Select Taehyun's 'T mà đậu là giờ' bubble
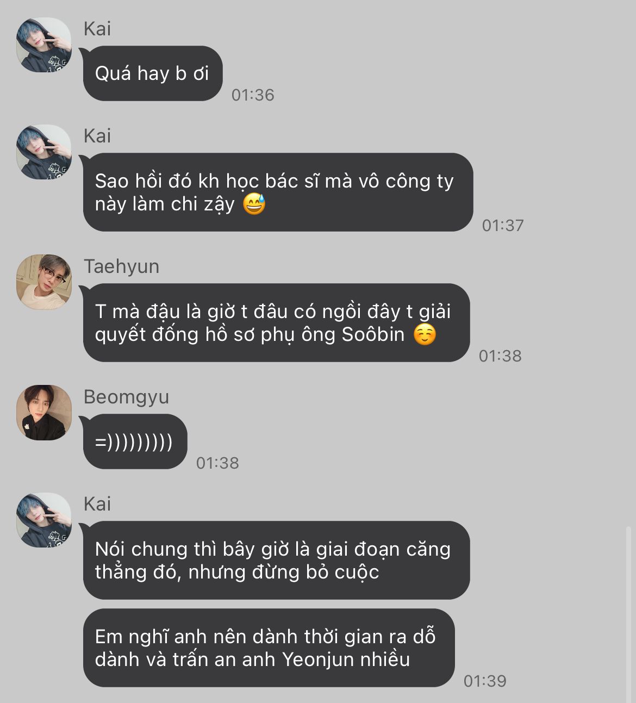636x703 pixels. coord(276,322)
